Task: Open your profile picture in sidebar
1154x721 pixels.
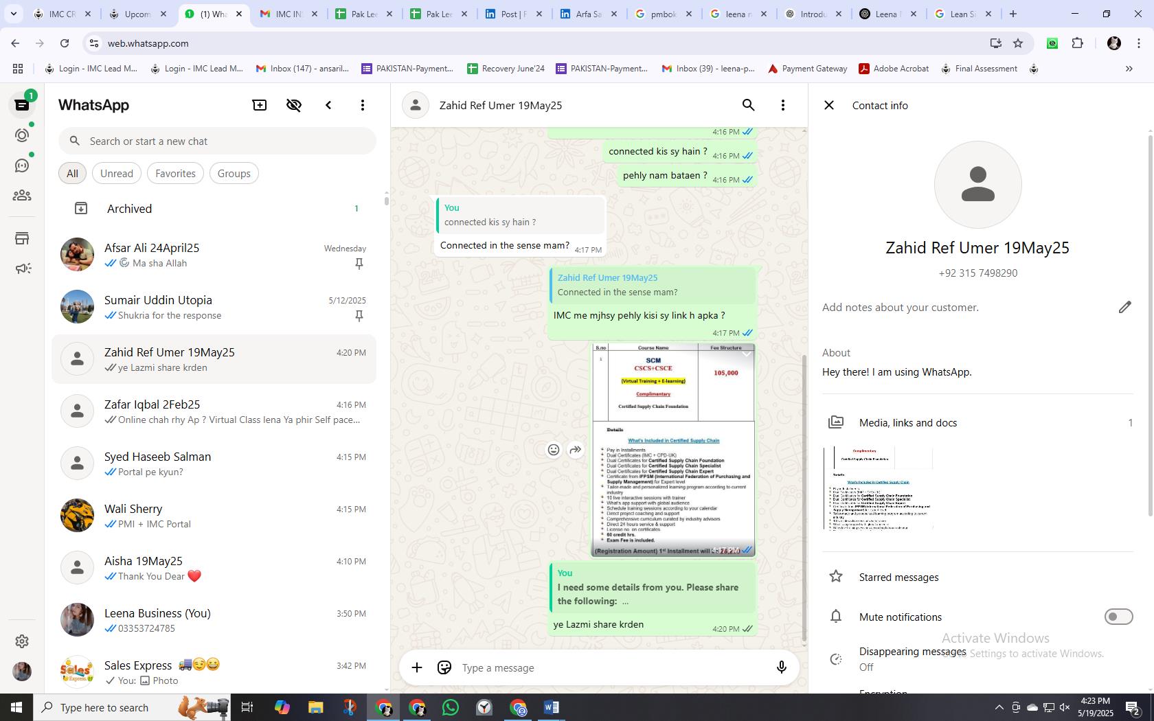Action: 22,671
